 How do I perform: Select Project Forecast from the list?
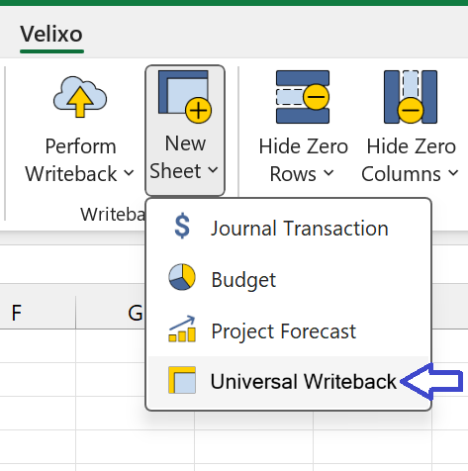point(289,330)
